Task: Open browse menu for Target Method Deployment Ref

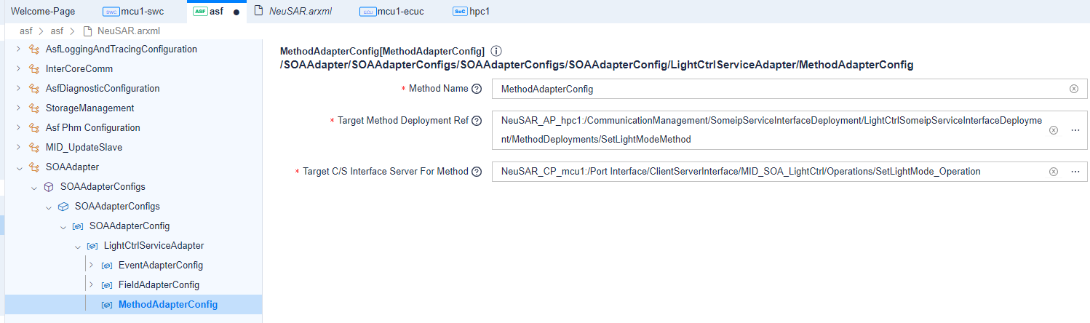Action: [x=1075, y=130]
